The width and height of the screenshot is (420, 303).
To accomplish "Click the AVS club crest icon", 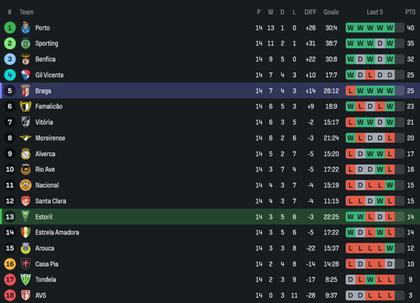I will 26,295.
